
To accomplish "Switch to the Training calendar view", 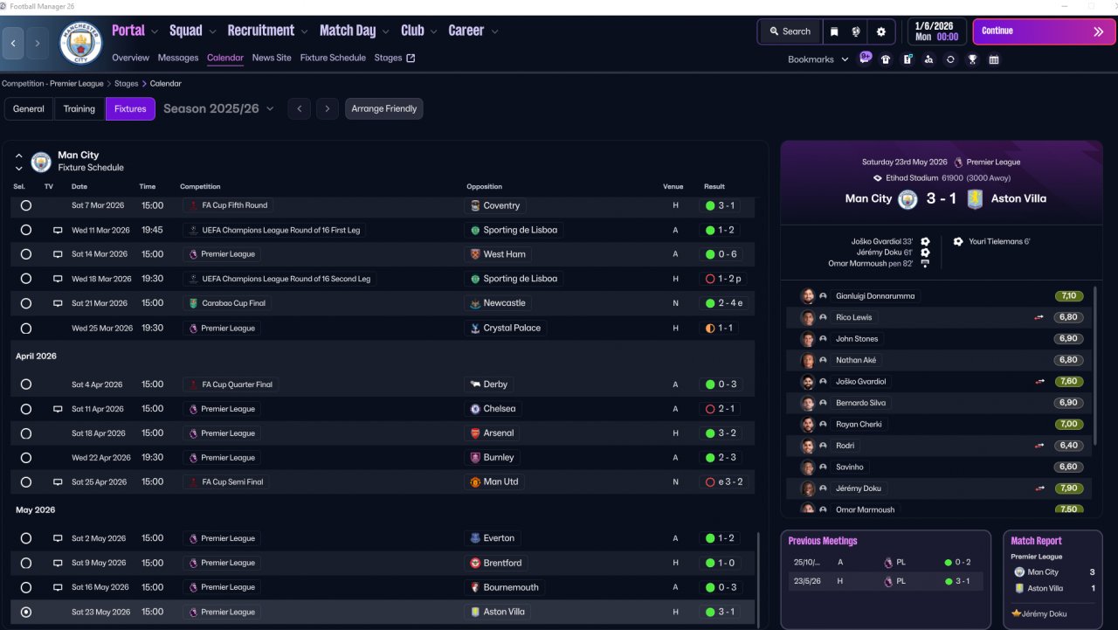I will coord(79,109).
